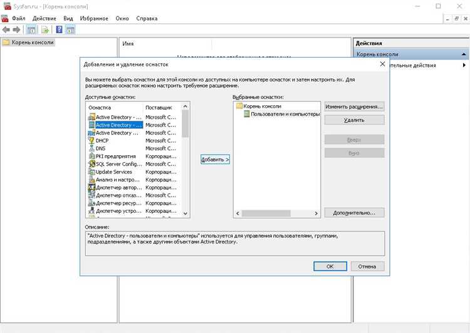Viewport: 470px width, 333px height.
Task: Select the Диспетчер автор… snap-in icon
Action: (x=91, y=187)
